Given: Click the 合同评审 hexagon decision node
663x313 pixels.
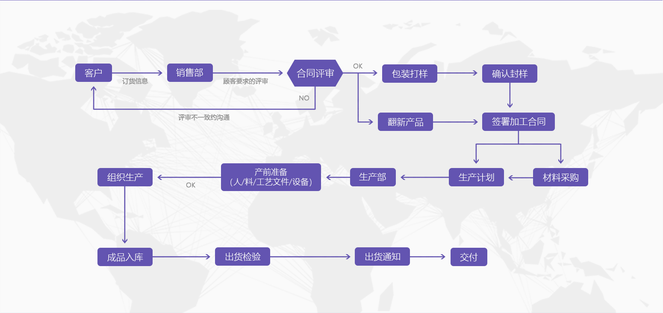Looking at the screenshot, I should (x=315, y=73).
